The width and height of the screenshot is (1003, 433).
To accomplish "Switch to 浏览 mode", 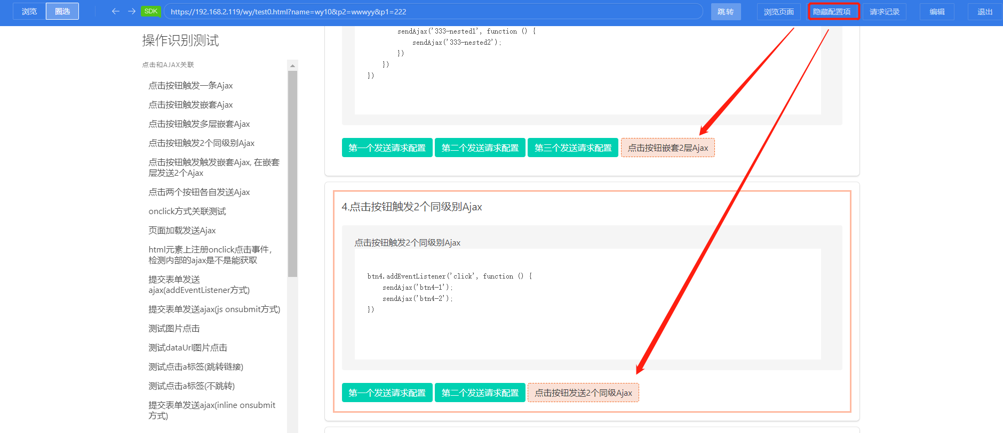I will [x=29, y=11].
